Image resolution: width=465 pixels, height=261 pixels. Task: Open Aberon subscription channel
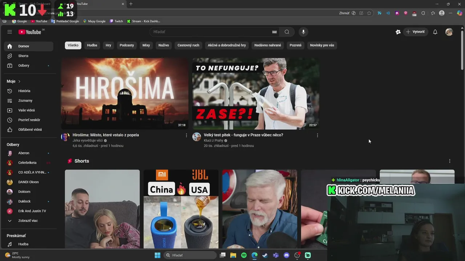click(29, 153)
